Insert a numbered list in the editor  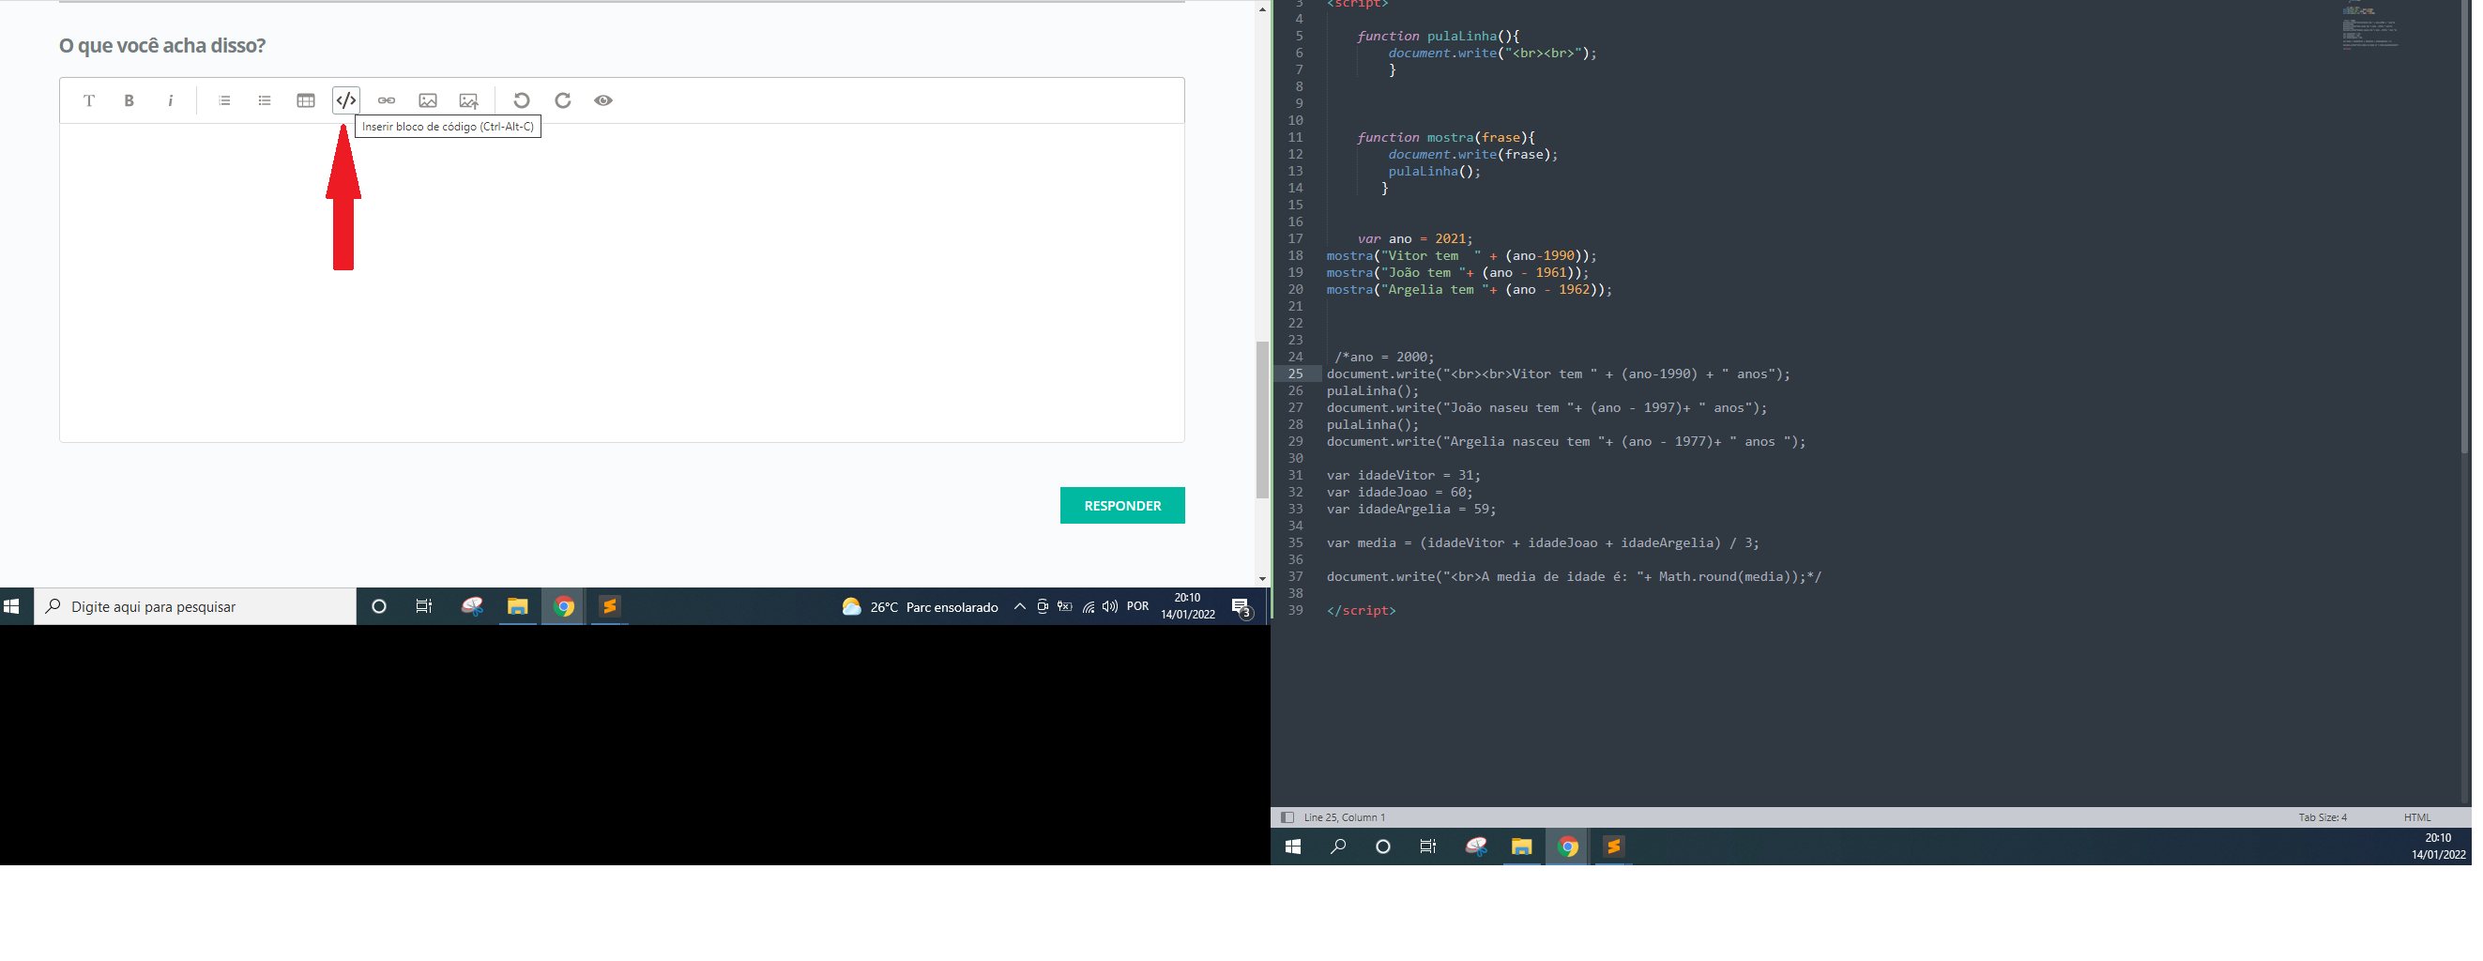coord(224,100)
